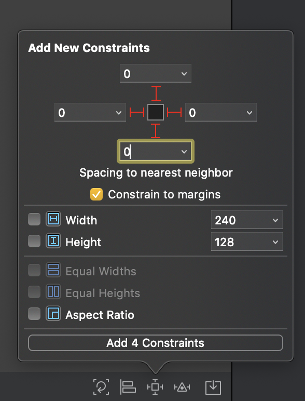
Task: Open Resolve Auto Layout Issues icon
Action: [x=182, y=387]
